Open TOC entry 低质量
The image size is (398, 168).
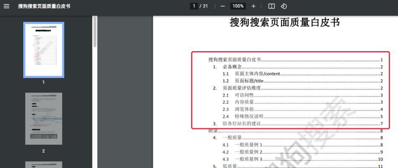pyautogui.click(x=298, y=166)
